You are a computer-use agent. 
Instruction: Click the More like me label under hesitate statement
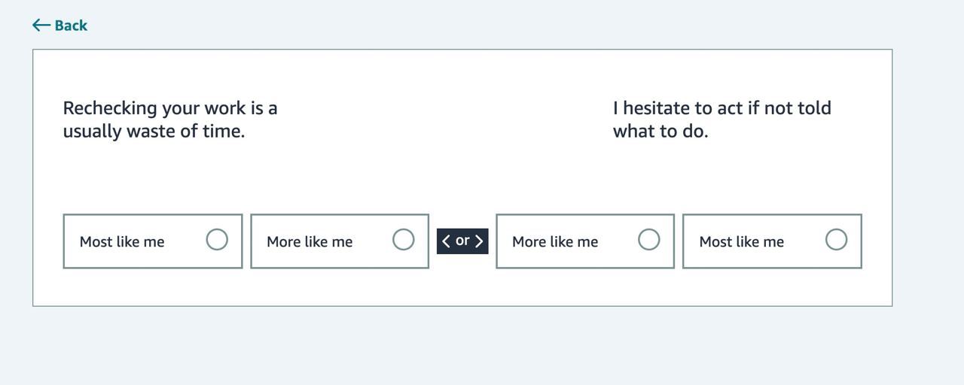tap(555, 241)
